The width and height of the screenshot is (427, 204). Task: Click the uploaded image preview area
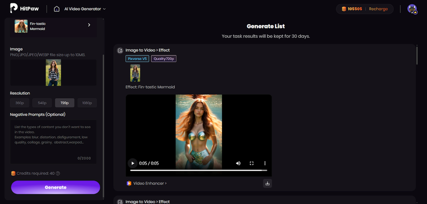pyautogui.click(x=53, y=72)
